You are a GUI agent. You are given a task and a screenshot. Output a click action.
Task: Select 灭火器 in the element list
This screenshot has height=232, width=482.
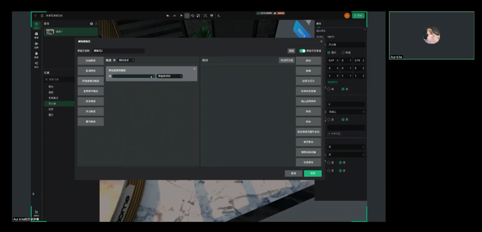pos(52,103)
